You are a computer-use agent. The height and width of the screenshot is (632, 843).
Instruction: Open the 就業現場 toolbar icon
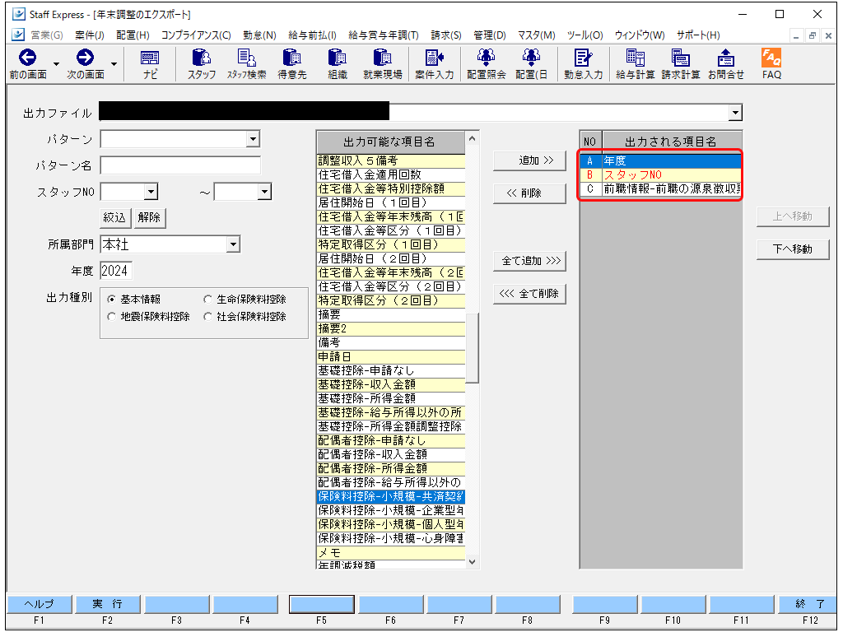pos(382,58)
